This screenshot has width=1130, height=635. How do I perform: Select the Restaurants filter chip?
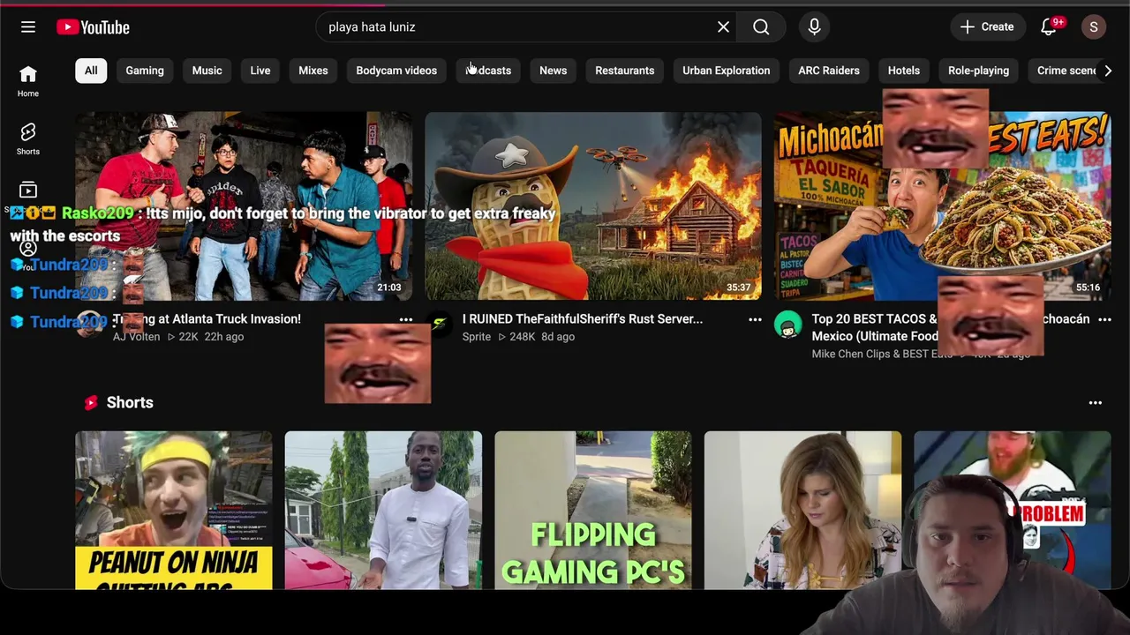[x=625, y=71]
